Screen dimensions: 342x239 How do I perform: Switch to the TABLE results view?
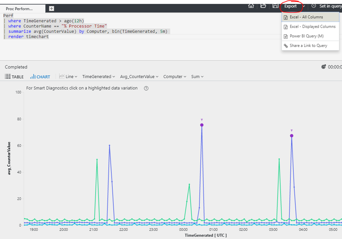tap(14, 77)
